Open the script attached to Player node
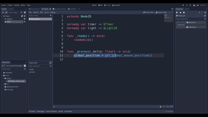This screenshot has height=117, width=208. coord(22,16)
